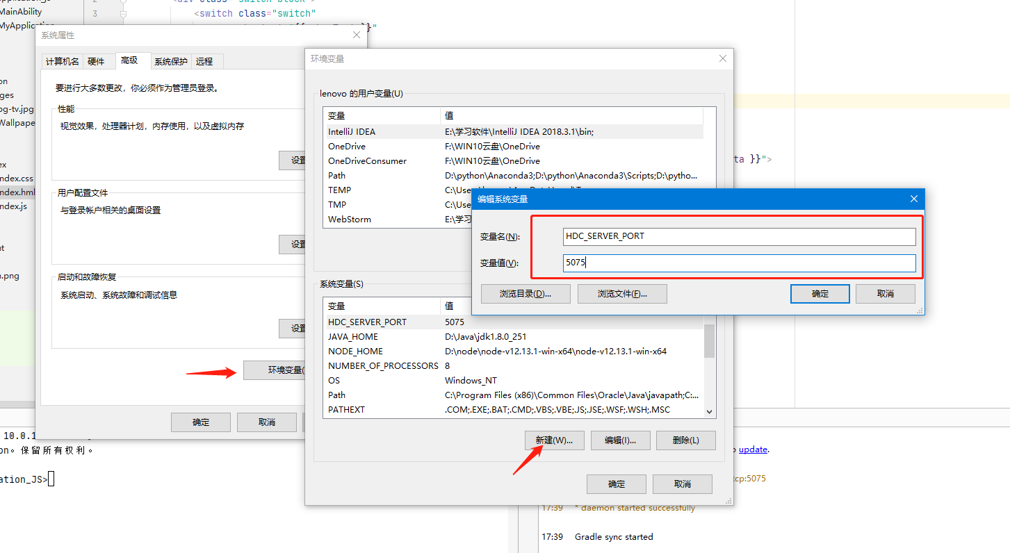Viewport: 1010px width, 553px height.
Task: Click the 新建(W) button for system variables
Action: pos(554,440)
